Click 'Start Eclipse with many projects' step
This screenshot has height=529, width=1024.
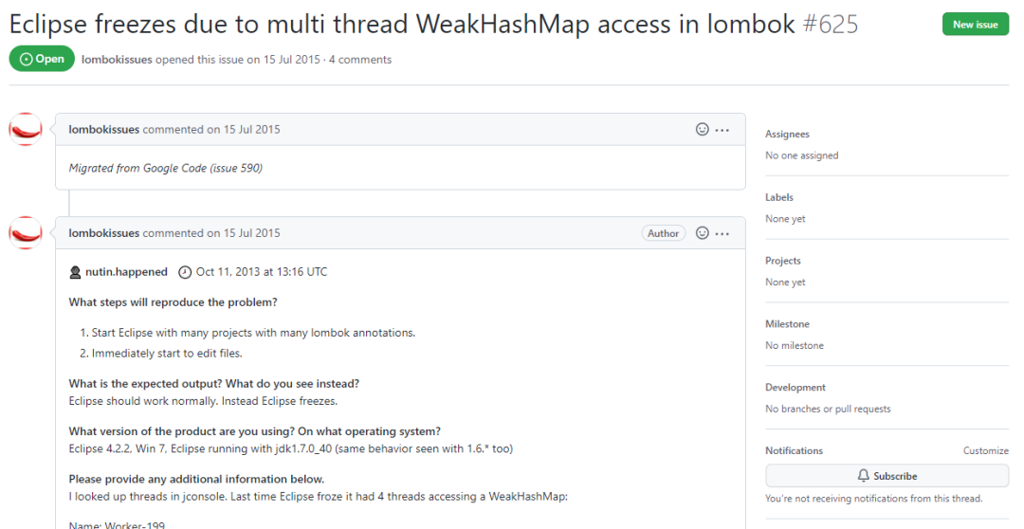(x=253, y=333)
